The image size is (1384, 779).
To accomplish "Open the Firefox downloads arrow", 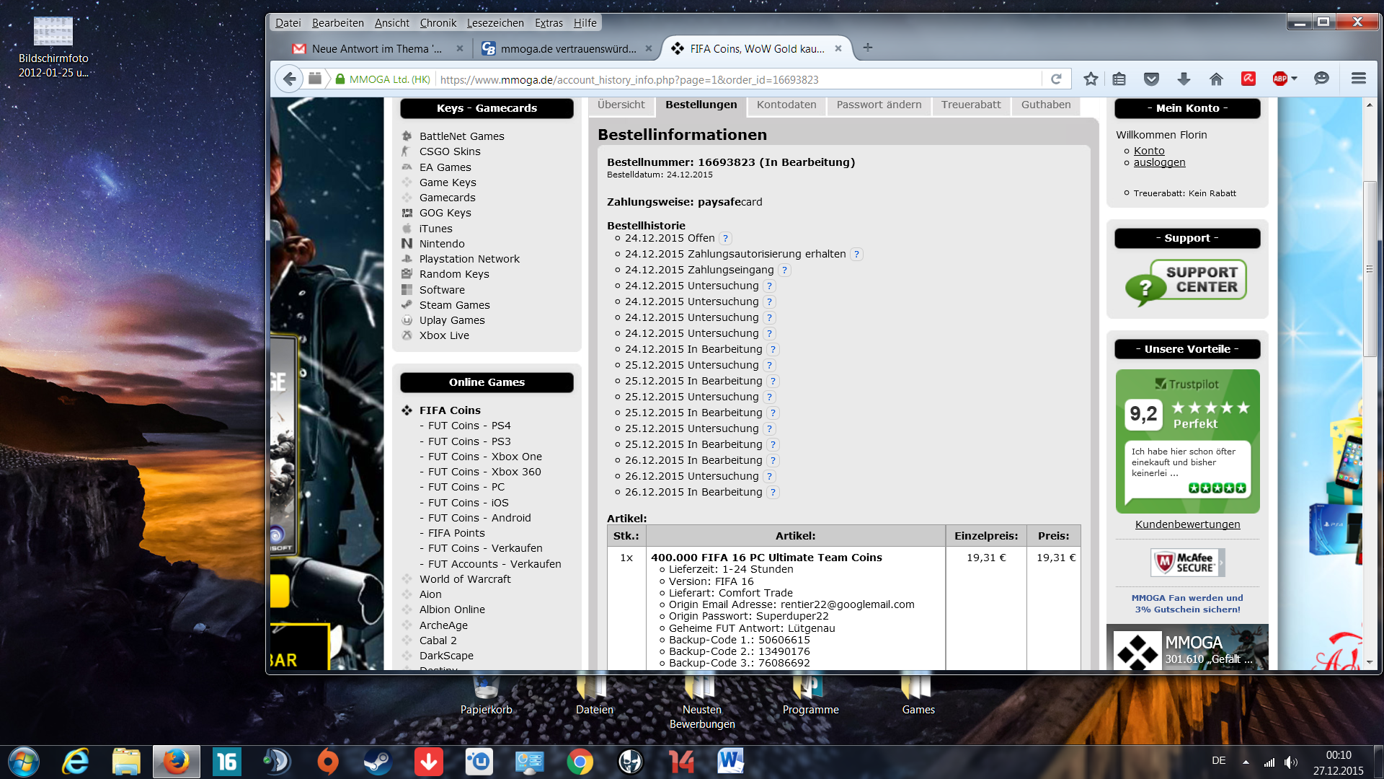I will pyautogui.click(x=1184, y=79).
